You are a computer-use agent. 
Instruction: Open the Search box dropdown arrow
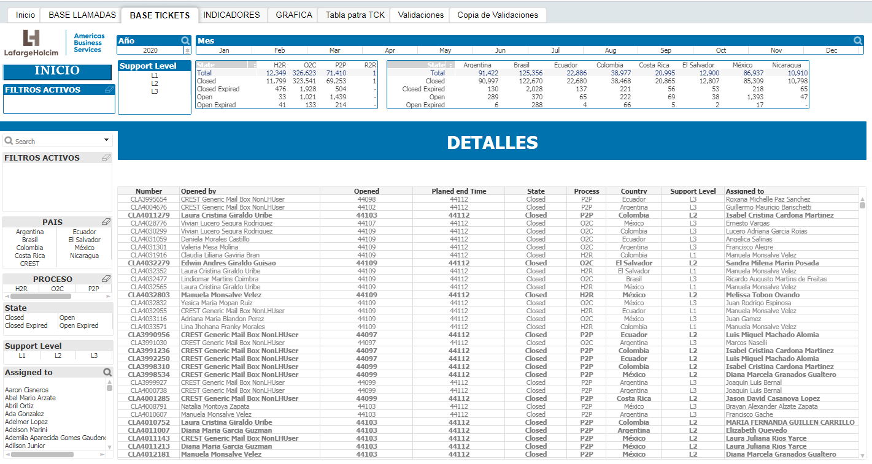click(x=107, y=140)
